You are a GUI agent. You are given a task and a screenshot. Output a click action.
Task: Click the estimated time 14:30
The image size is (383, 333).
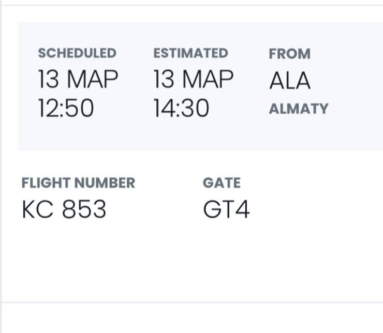181,109
